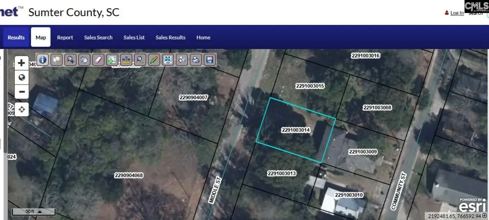Select the Identify info tool

[x=43, y=60]
